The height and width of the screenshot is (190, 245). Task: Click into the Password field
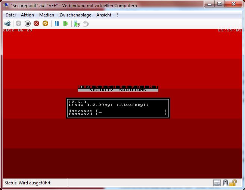pos(131,114)
